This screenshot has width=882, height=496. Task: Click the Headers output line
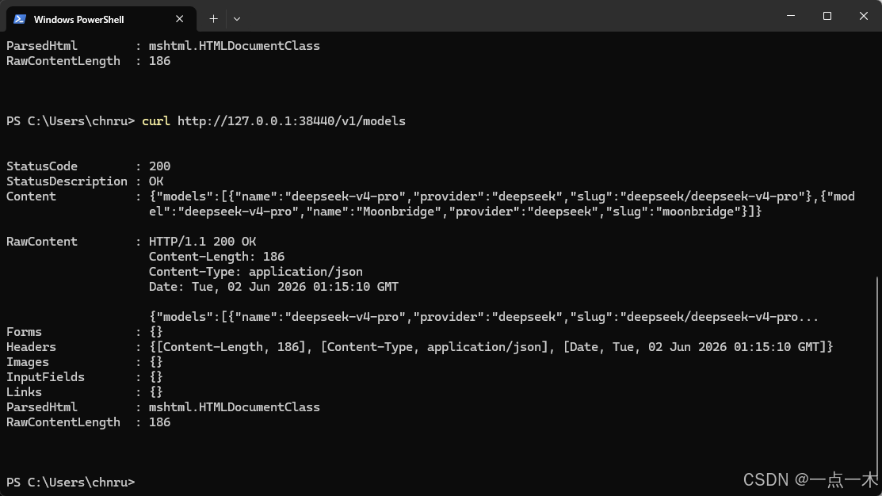(x=420, y=347)
